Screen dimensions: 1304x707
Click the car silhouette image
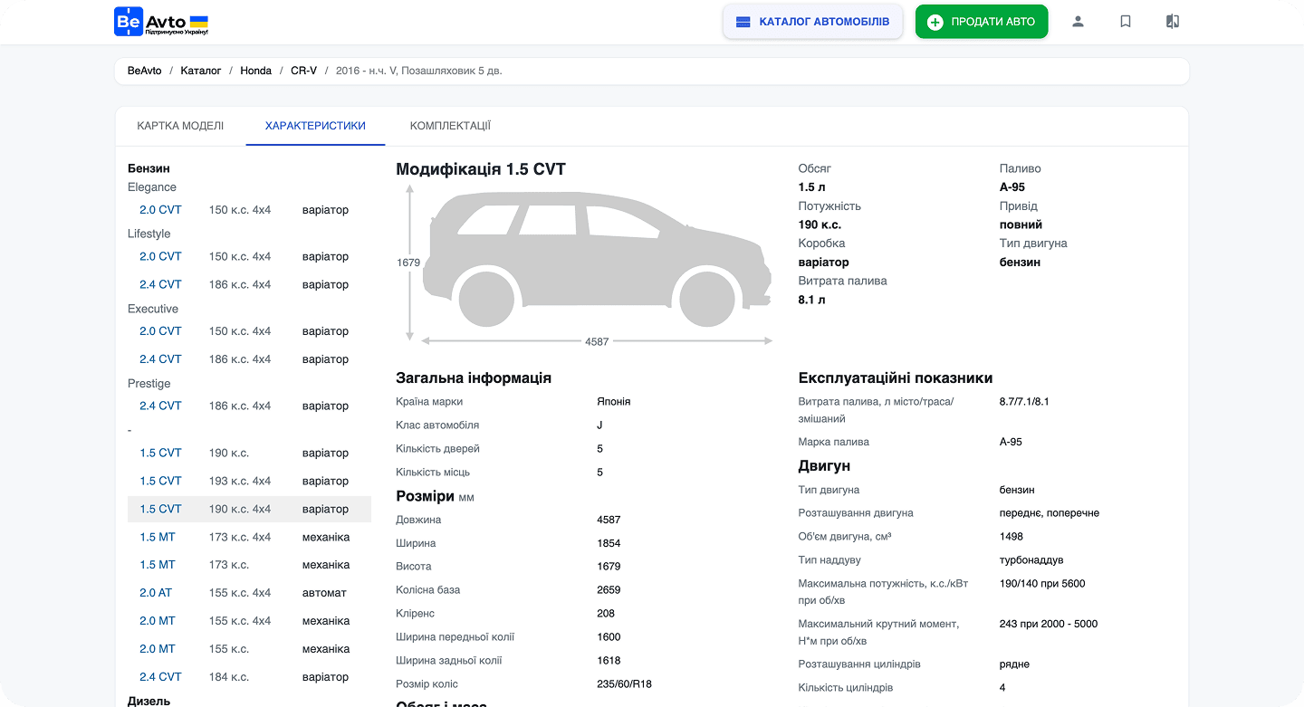pyautogui.click(x=597, y=259)
